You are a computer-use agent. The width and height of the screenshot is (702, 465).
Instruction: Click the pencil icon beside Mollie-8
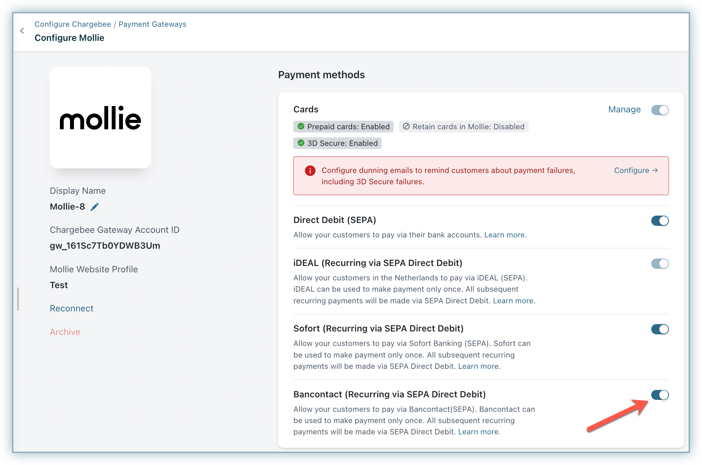[x=94, y=207]
